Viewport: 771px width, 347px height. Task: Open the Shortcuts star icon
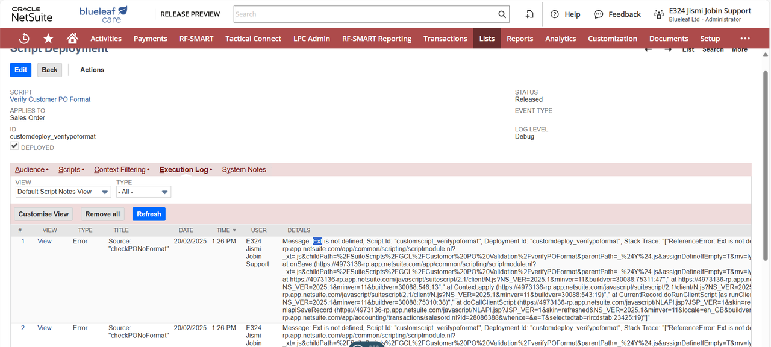pos(48,39)
